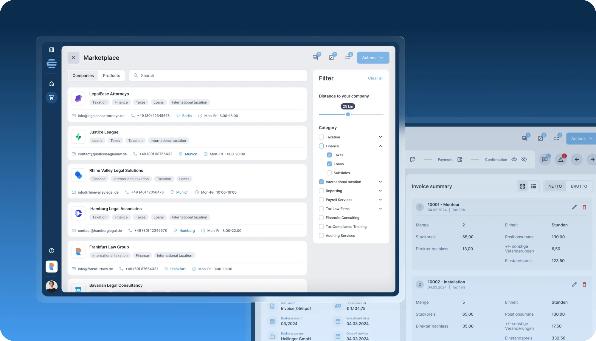
Task: Click the edit pencil for 10001 - Monteur
Action: [574, 207]
